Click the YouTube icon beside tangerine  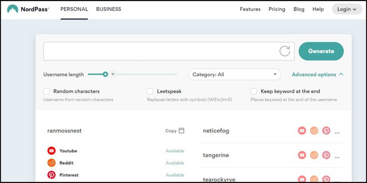click(x=302, y=155)
